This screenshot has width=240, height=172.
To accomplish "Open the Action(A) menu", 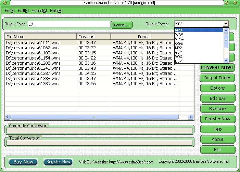I will [x=39, y=11].
